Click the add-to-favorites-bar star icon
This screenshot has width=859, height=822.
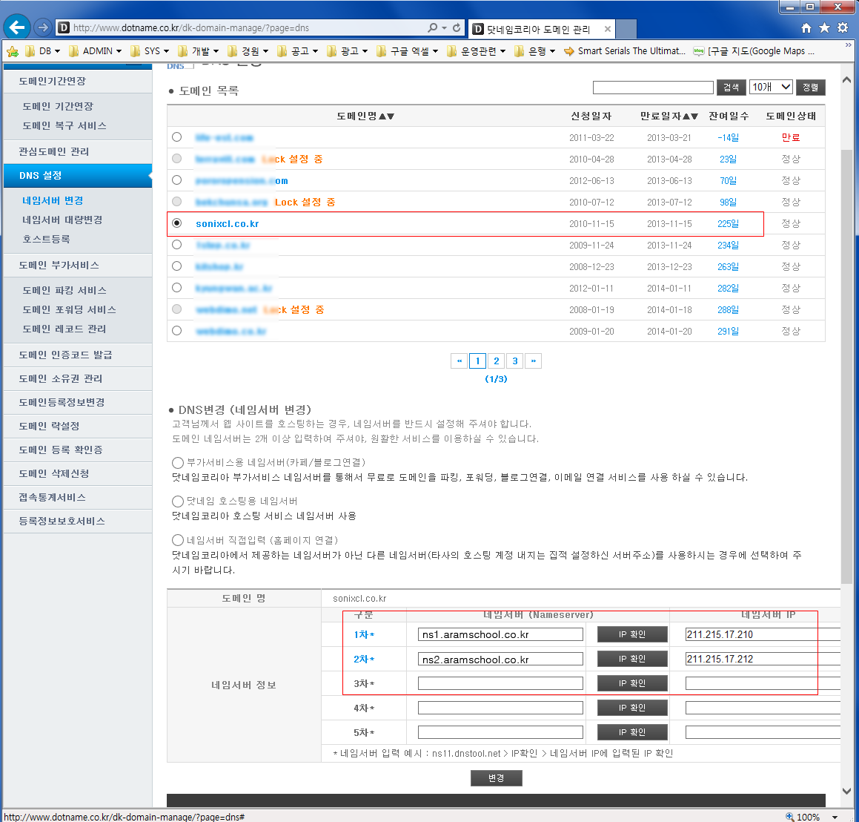(x=13, y=51)
